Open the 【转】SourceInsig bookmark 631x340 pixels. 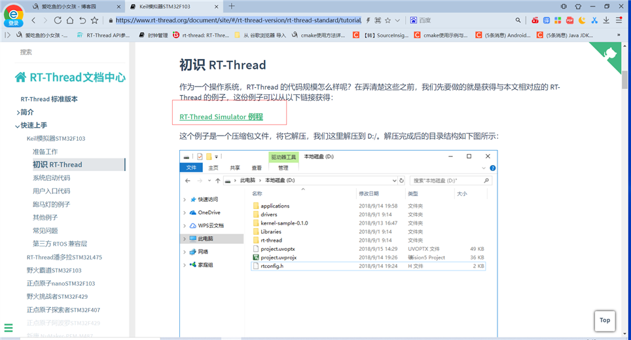pyautogui.click(x=381, y=35)
